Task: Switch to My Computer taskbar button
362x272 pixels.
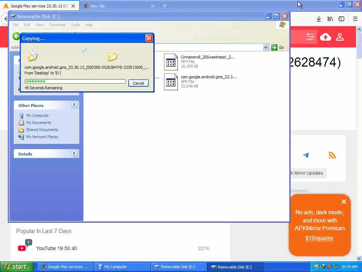Action: coord(122,267)
